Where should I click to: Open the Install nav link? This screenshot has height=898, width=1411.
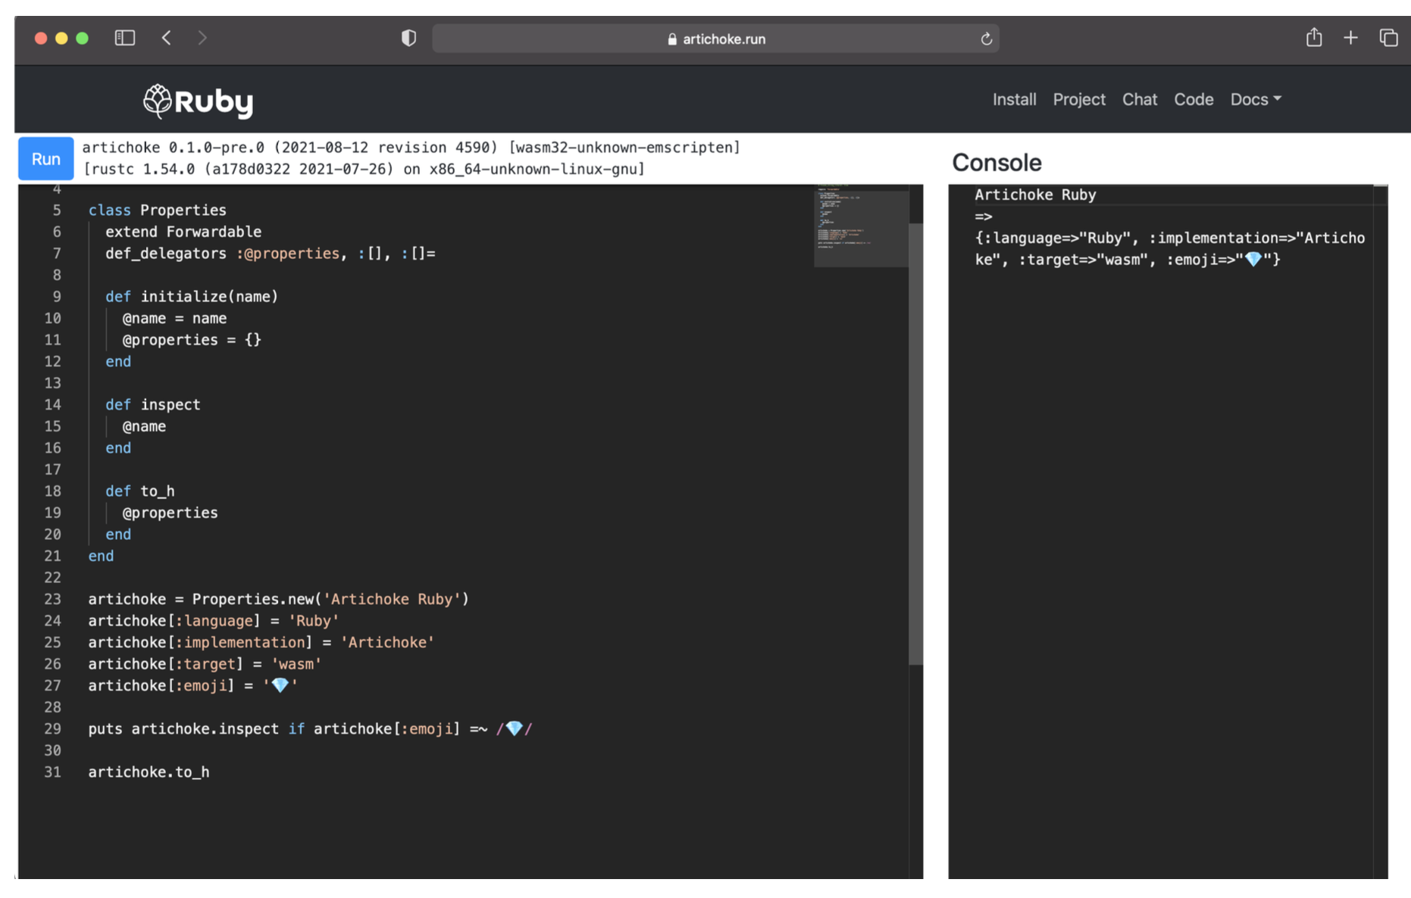(1014, 99)
